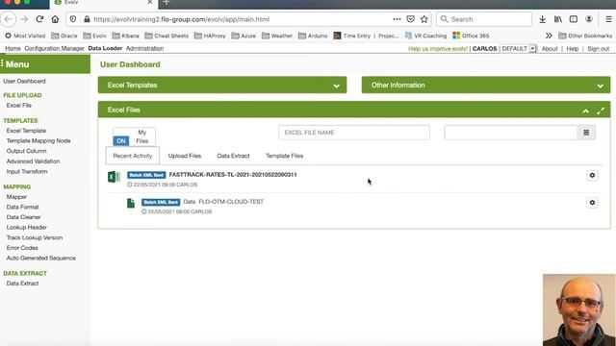Viewport: 616px width, 346px height.
Task: Open settings gear for FLO-OTM-CLOUD-TEST row
Action: (x=592, y=203)
